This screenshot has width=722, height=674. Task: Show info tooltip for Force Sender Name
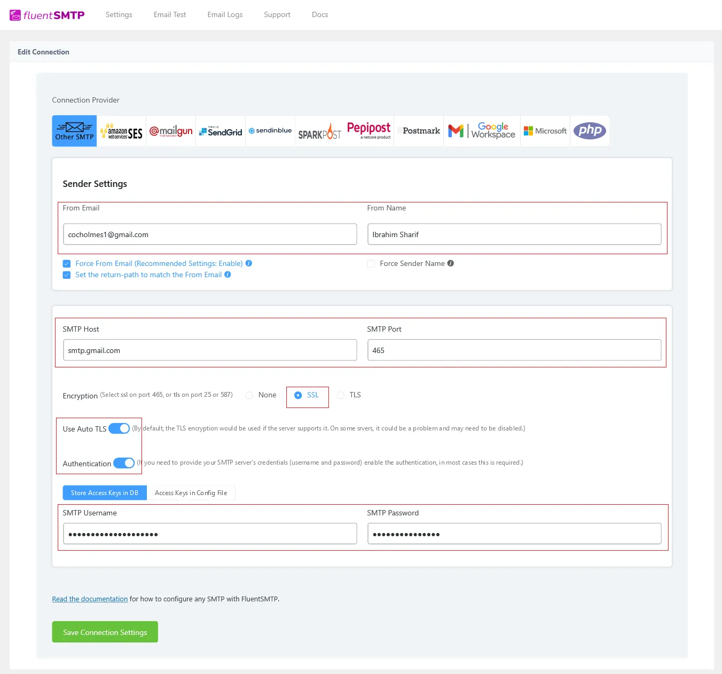[451, 263]
